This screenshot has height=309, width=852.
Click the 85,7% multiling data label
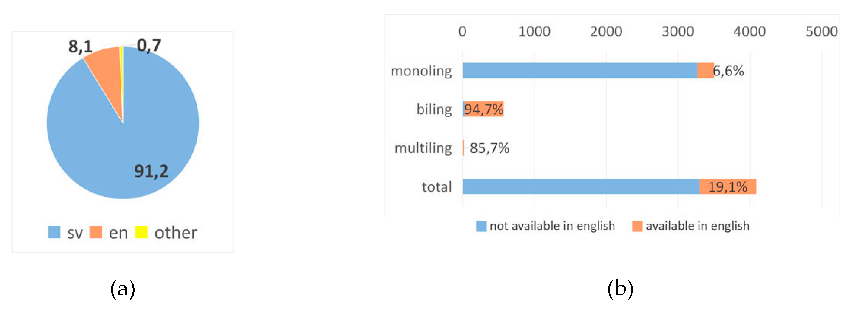pyautogui.click(x=489, y=148)
